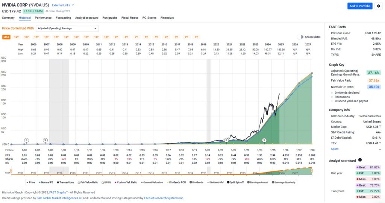
Task: Enable Earnings Annual legend entry
Action: (258, 182)
